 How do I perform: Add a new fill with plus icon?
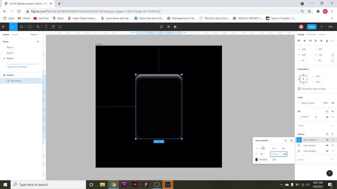tap(333, 111)
